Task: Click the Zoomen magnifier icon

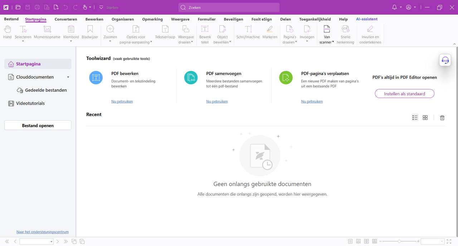Action: 110,29
